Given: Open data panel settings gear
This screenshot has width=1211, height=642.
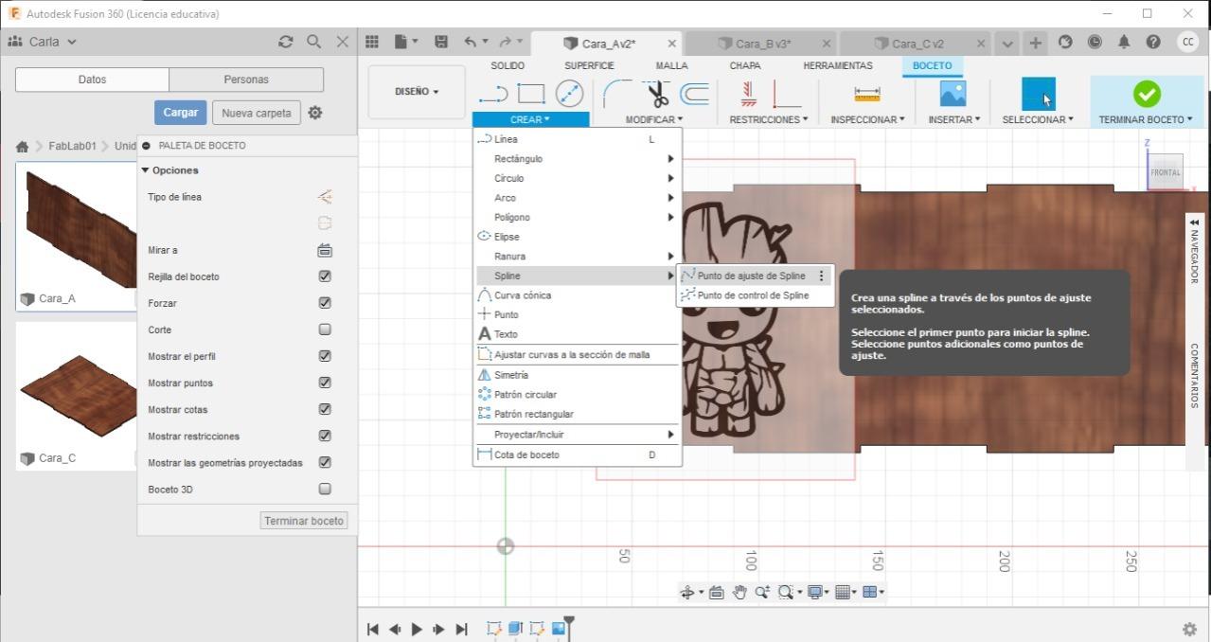Looking at the screenshot, I should coord(315,113).
